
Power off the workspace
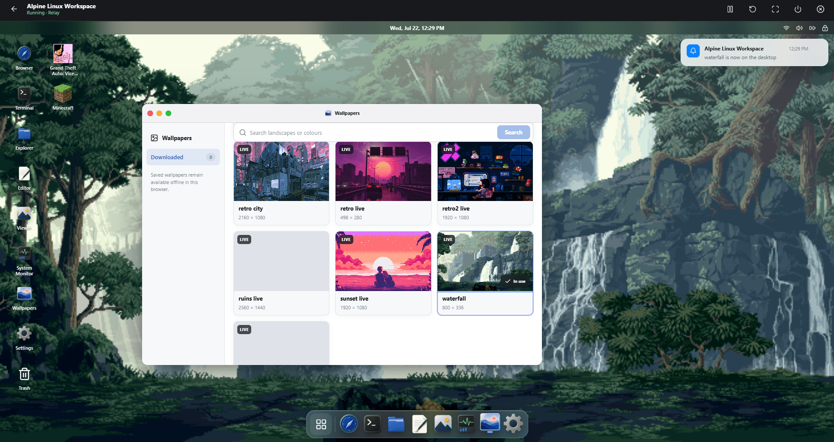[x=798, y=9]
